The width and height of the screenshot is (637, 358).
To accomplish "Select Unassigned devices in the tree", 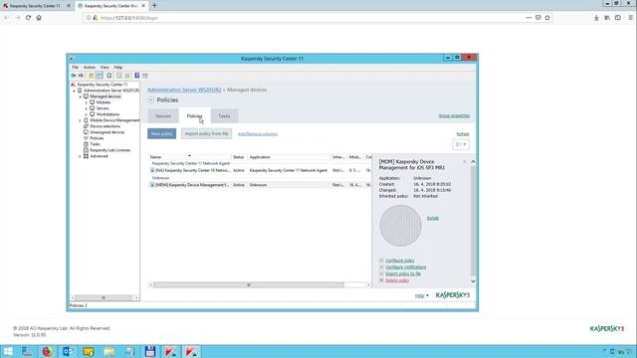I will pyautogui.click(x=107, y=132).
